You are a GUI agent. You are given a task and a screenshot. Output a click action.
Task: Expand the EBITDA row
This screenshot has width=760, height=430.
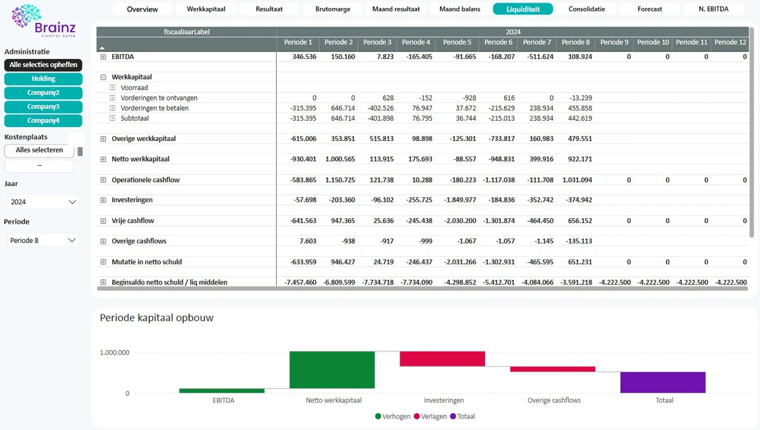[x=103, y=57]
